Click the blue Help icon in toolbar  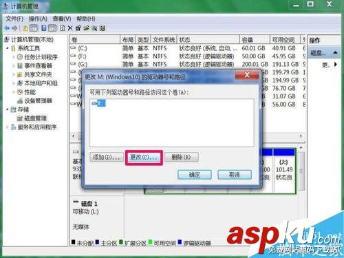[x=43, y=28]
